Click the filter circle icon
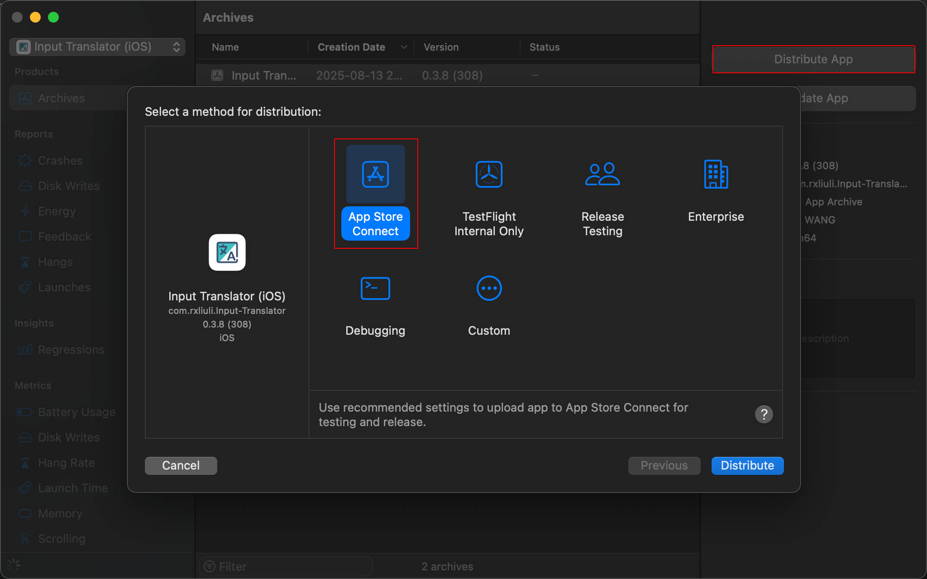The width and height of the screenshot is (927, 579). tap(210, 566)
